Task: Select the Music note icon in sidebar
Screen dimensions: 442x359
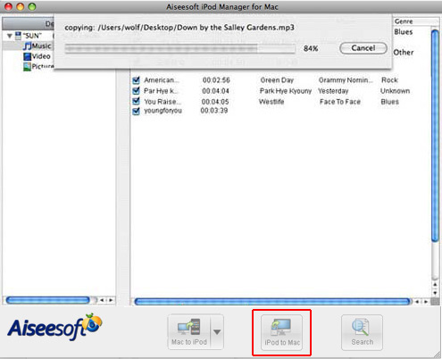Action: tap(28, 46)
